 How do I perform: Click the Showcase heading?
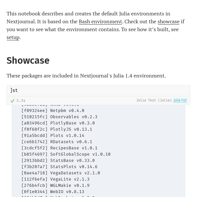point(28,60)
